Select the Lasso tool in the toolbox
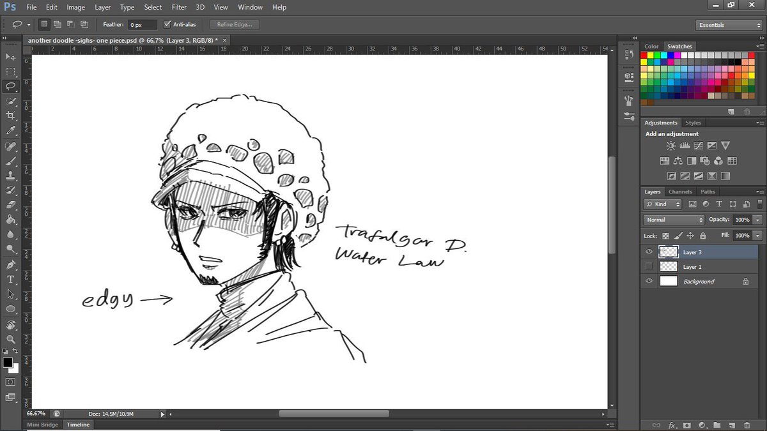767x431 pixels. (11, 86)
